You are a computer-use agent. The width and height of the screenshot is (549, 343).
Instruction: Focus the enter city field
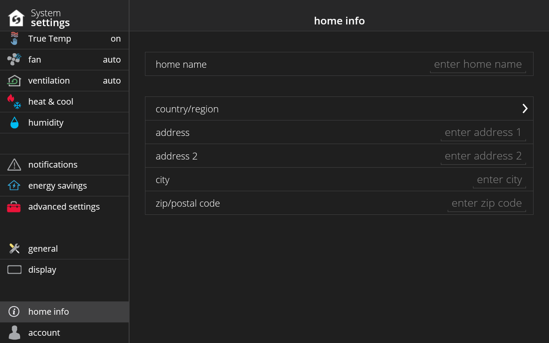click(499, 180)
